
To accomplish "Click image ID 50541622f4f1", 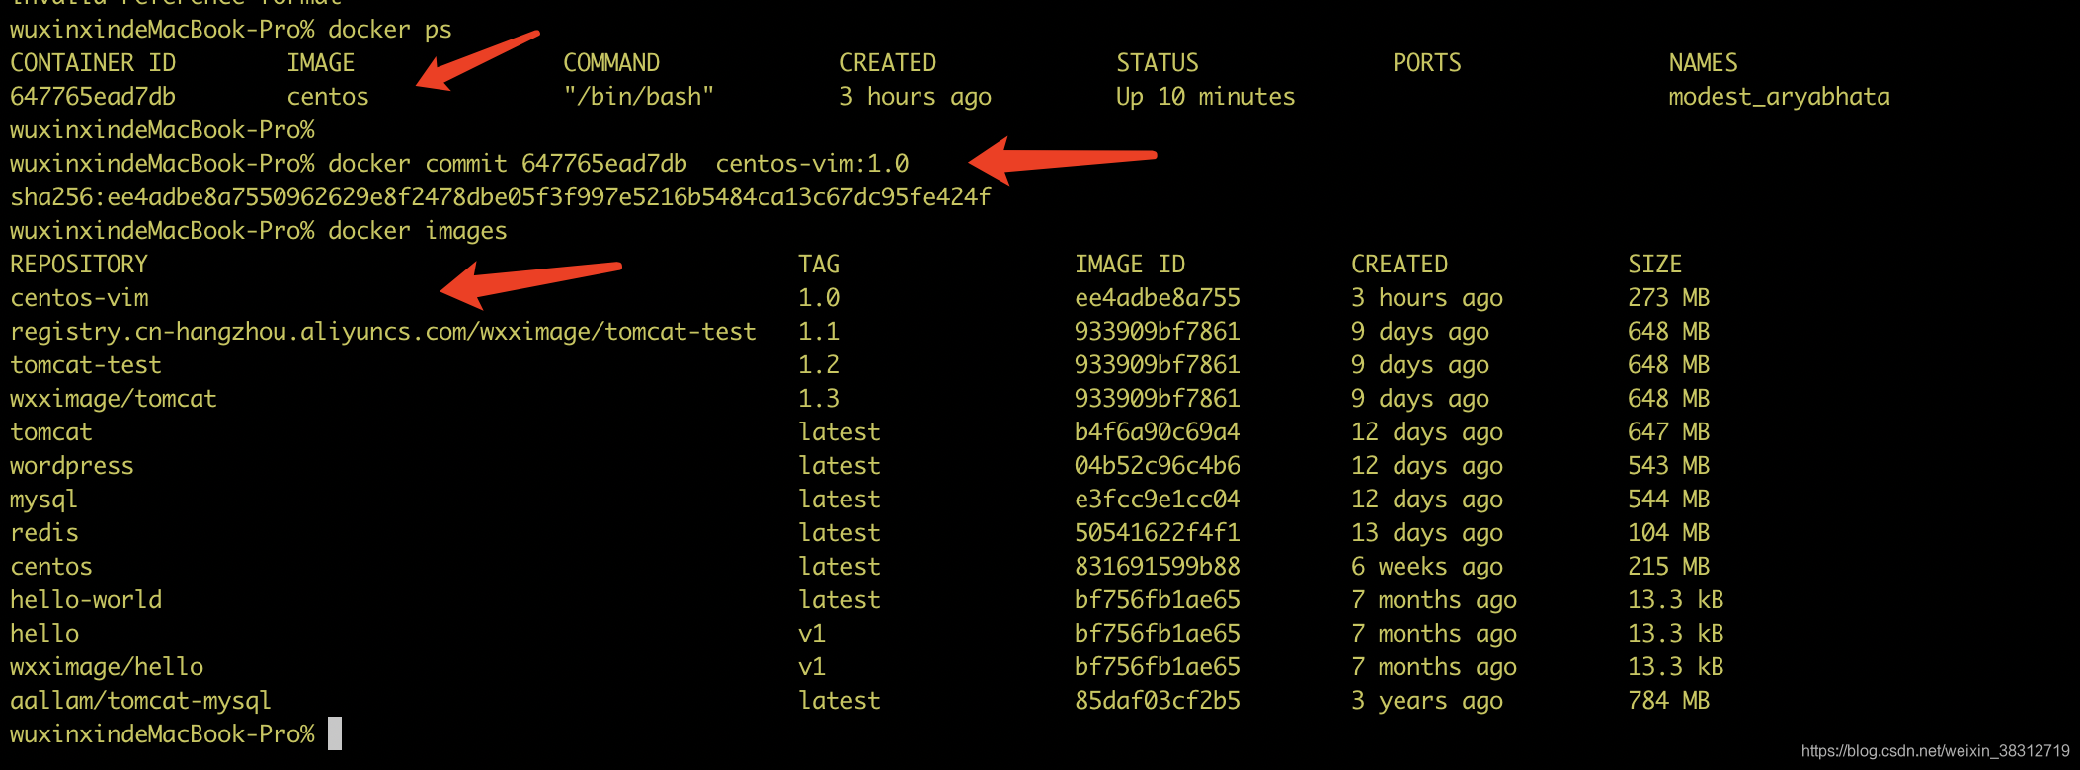I will click(1157, 533).
